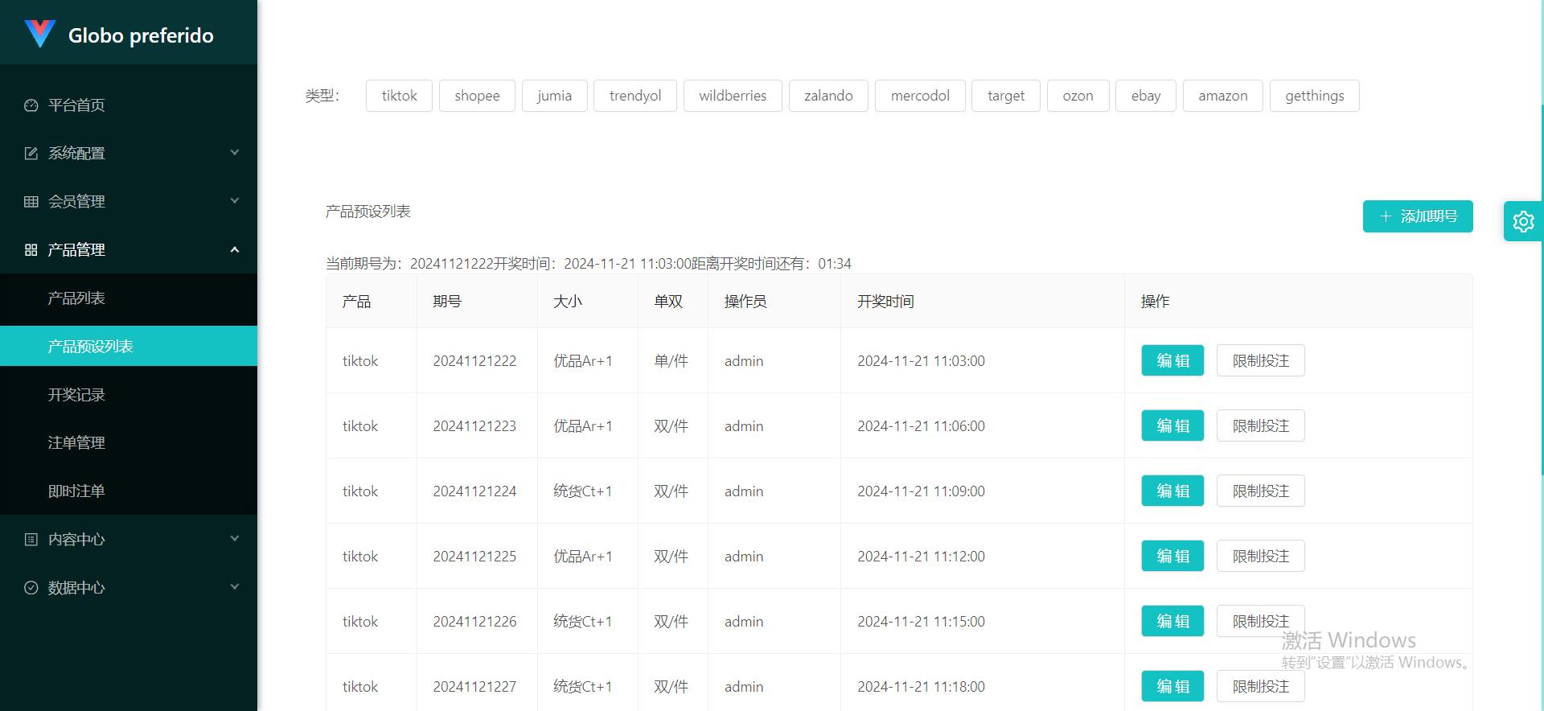Expand the 数据中心 menu chevron
Image resolution: width=1544 pixels, height=711 pixels.
coord(235,587)
